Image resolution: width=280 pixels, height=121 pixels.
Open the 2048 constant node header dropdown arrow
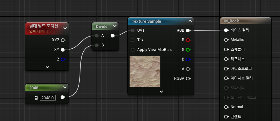(65, 87)
